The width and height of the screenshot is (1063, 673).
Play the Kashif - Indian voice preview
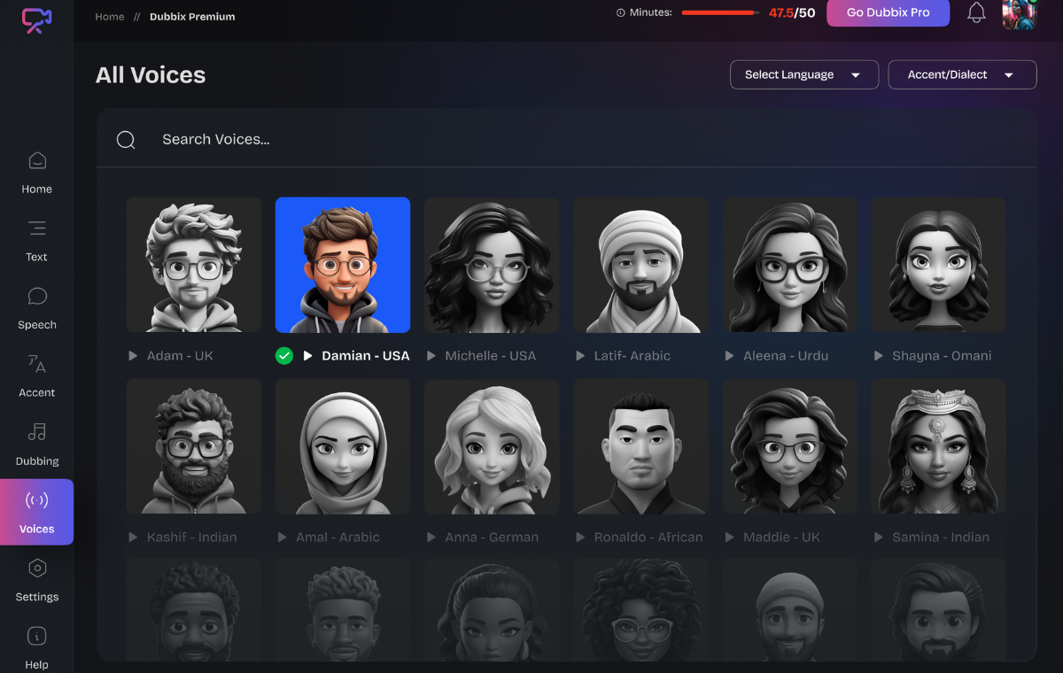pos(133,538)
